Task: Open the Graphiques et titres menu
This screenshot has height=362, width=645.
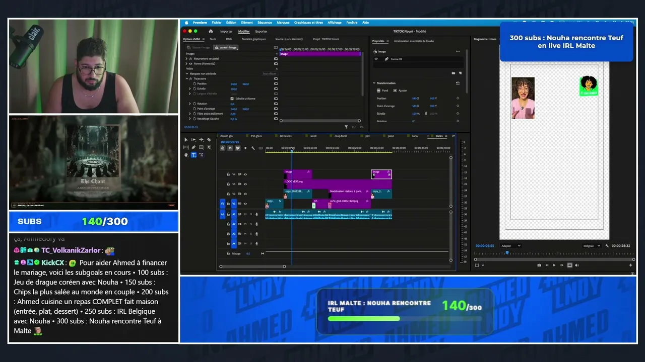Action: [x=308, y=23]
